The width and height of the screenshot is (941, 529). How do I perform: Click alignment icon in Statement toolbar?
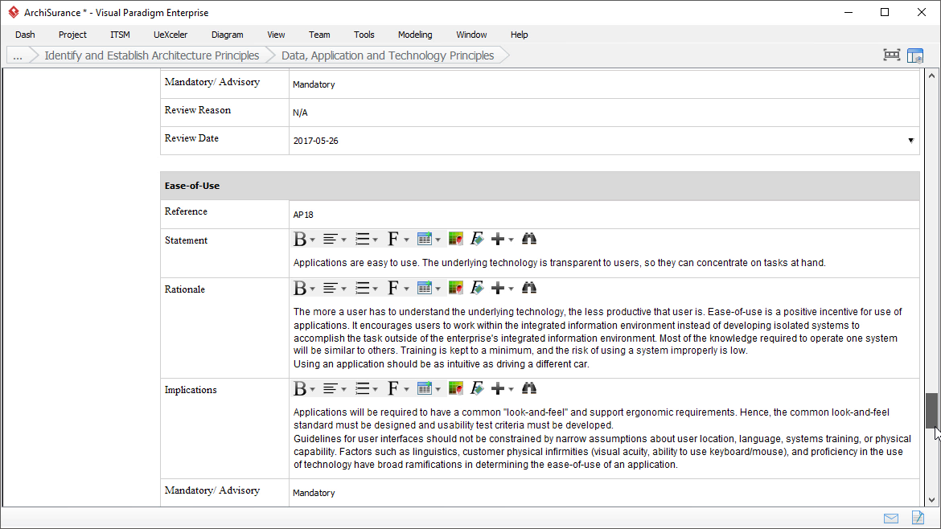click(x=330, y=240)
